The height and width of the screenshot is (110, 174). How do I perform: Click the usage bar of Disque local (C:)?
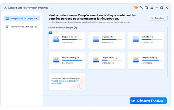[72, 39]
